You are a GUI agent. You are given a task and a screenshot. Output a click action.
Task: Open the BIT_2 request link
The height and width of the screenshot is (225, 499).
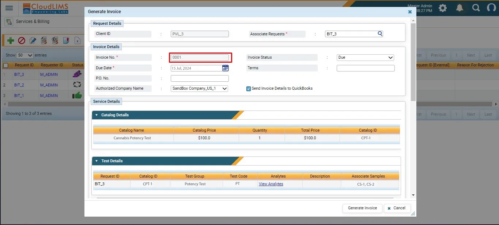pos(19,85)
